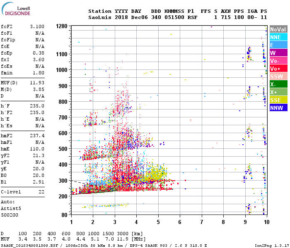Click the x-axis frequency label 5

158,222
